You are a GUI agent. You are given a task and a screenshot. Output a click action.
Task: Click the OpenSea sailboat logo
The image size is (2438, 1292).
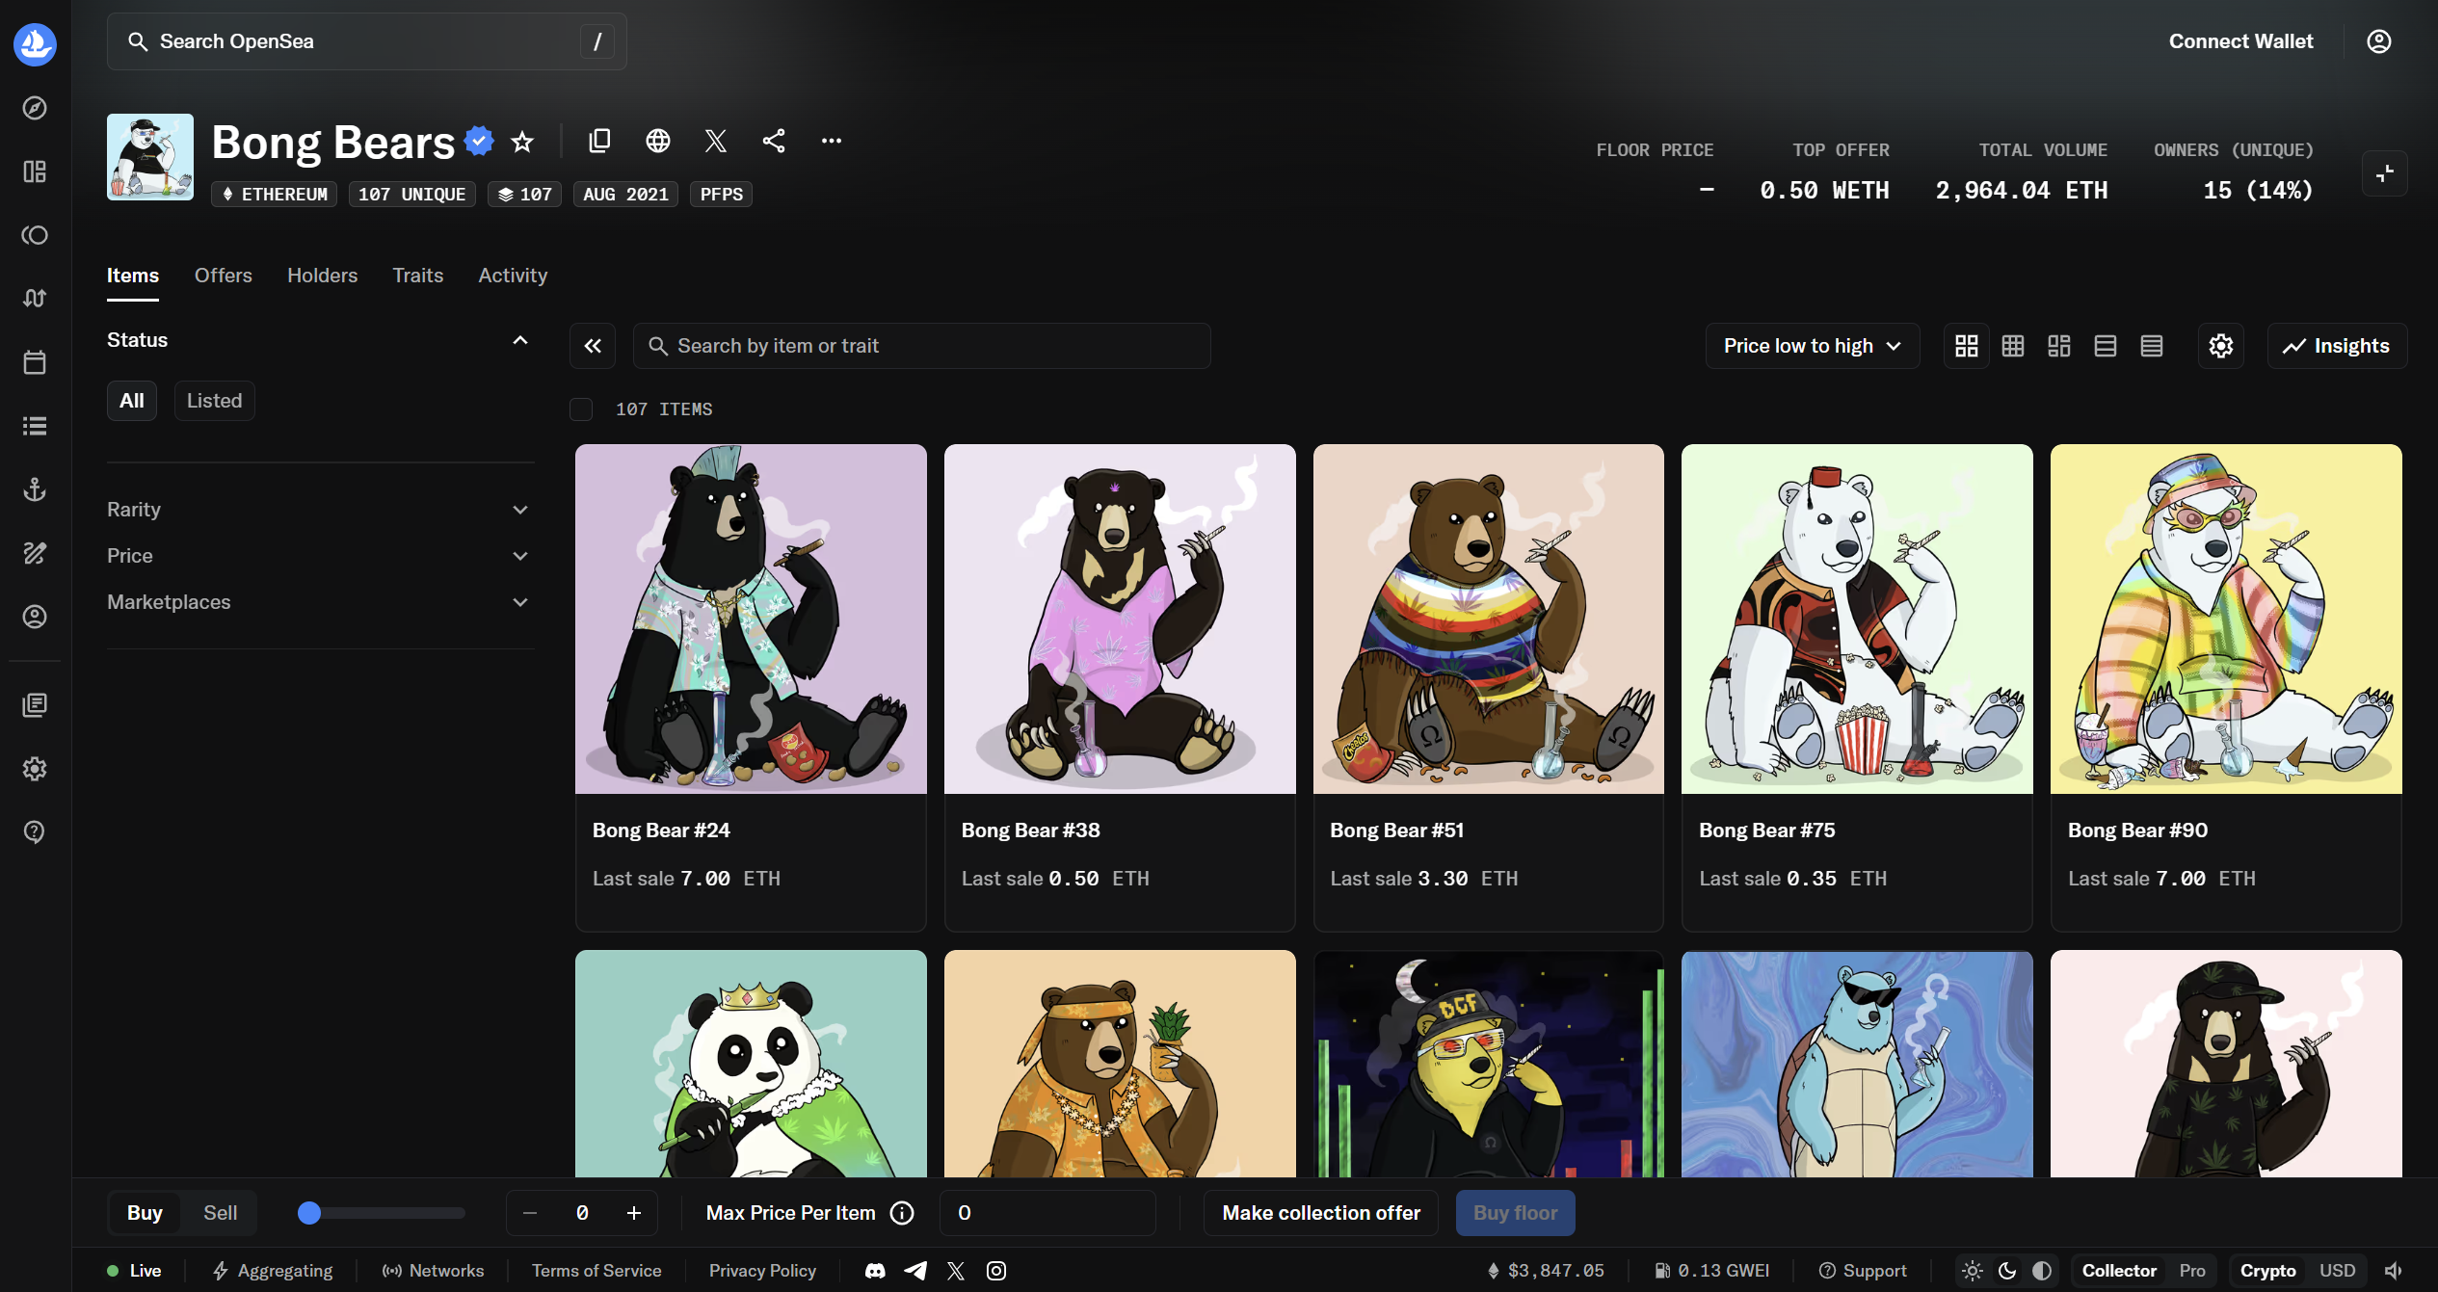35,43
